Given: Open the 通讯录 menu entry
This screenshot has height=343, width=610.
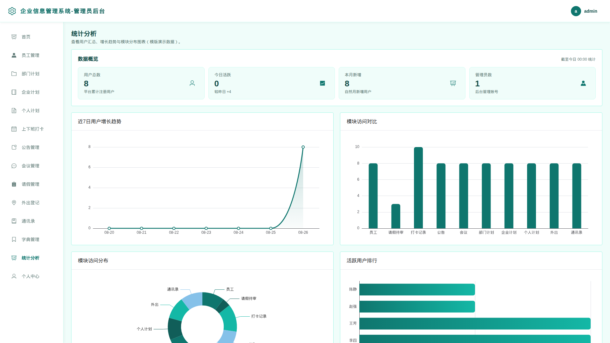Looking at the screenshot, I should pyautogui.click(x=32, y=221).
